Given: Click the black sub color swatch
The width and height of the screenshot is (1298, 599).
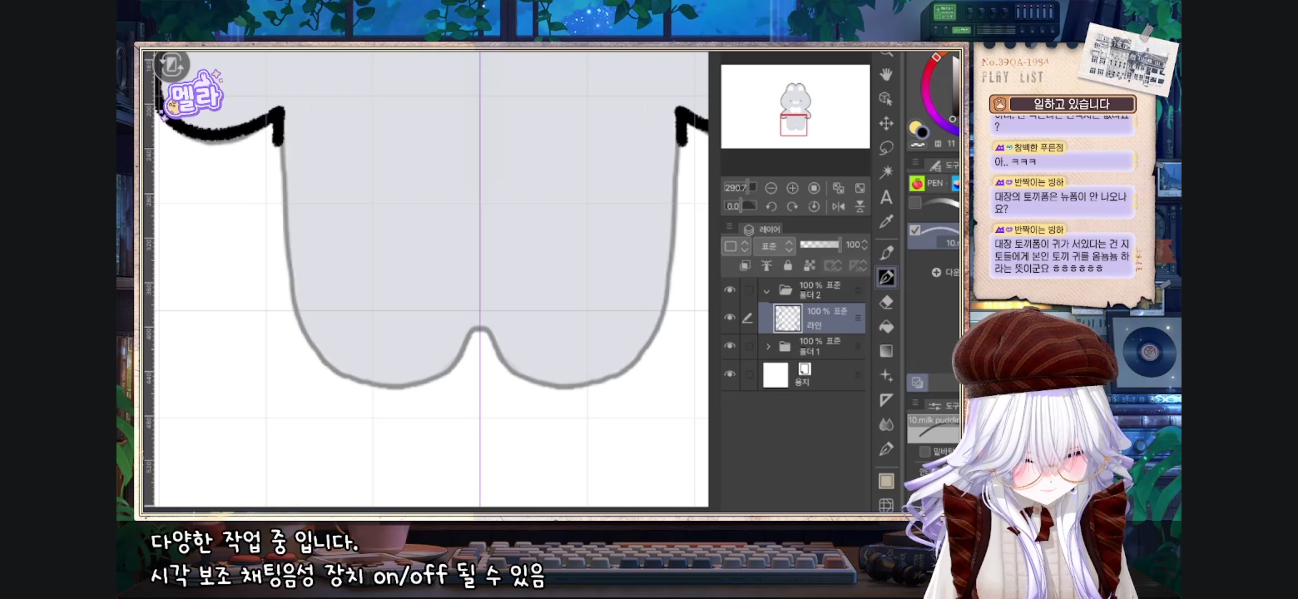Looking at the screenshot, I should (923, 133).
